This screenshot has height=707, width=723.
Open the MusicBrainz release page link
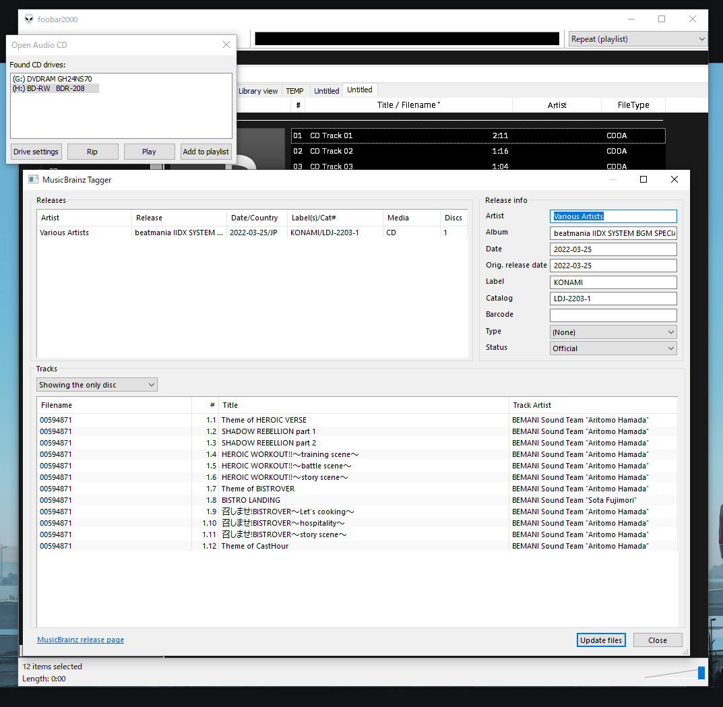(x=80, y=640)
